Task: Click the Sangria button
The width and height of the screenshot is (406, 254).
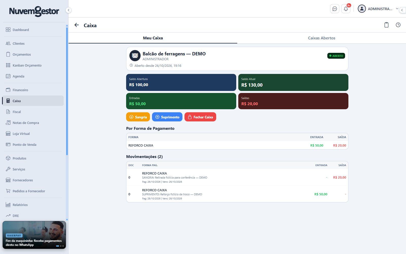Action: click(x=138, y=117)
